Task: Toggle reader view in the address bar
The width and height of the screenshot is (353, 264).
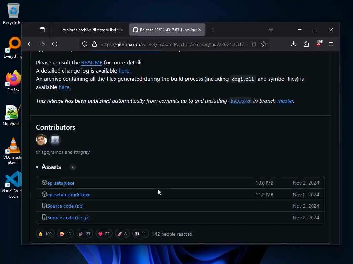Action: (254, 44)
